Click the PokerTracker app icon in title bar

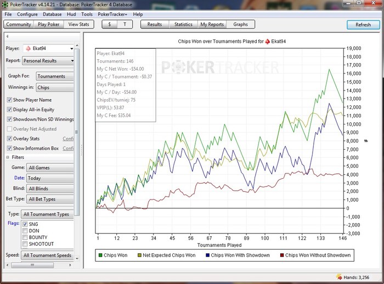tap(5, 4)
